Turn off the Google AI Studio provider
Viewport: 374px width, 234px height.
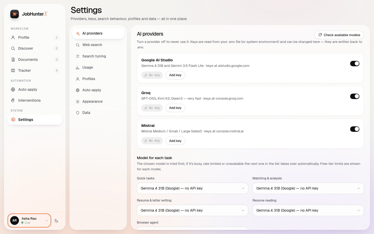pyautogui.click(x=355, y=63)
